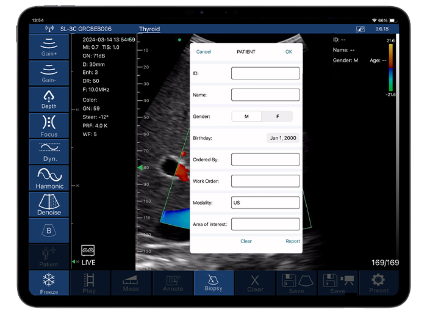427x314 pixels.
Task: Decrease gain with the Gain- button
Action: tap(49, 73)
